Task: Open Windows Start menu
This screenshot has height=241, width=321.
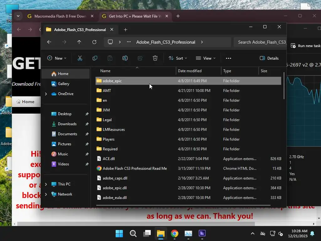Action: click(x=119, y=233)
